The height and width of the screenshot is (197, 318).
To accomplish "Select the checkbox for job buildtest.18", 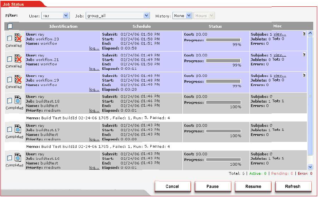I will 10,101.
